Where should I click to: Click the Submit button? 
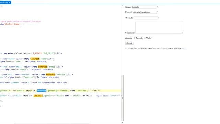coord(129,43)
